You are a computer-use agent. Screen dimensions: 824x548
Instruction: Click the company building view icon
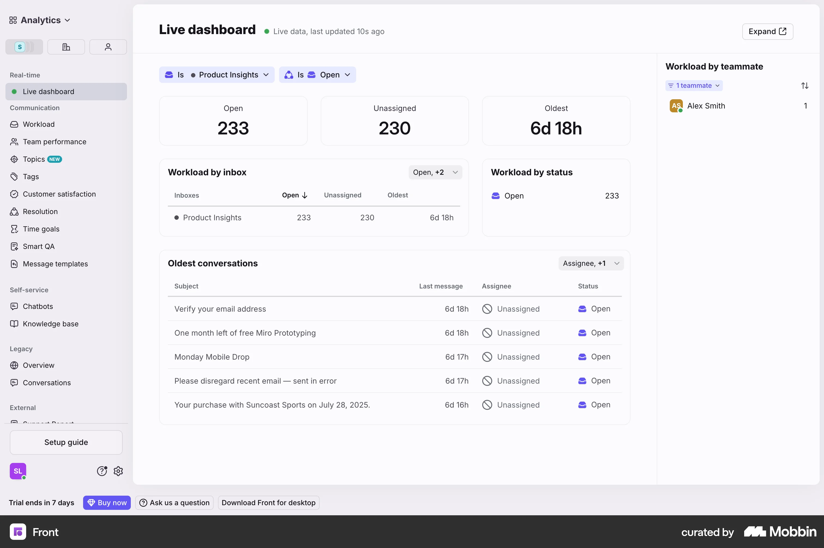coord(66,47)
